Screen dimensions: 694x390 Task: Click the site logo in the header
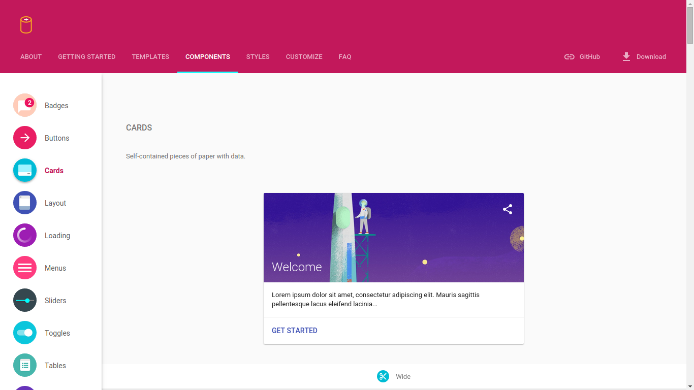(25, 25)
